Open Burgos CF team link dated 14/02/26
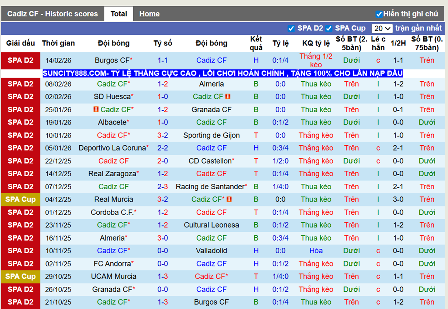Image resolution: width=448 pixels, height=309 pixels. pyautogui.click(x=112, y=60)
